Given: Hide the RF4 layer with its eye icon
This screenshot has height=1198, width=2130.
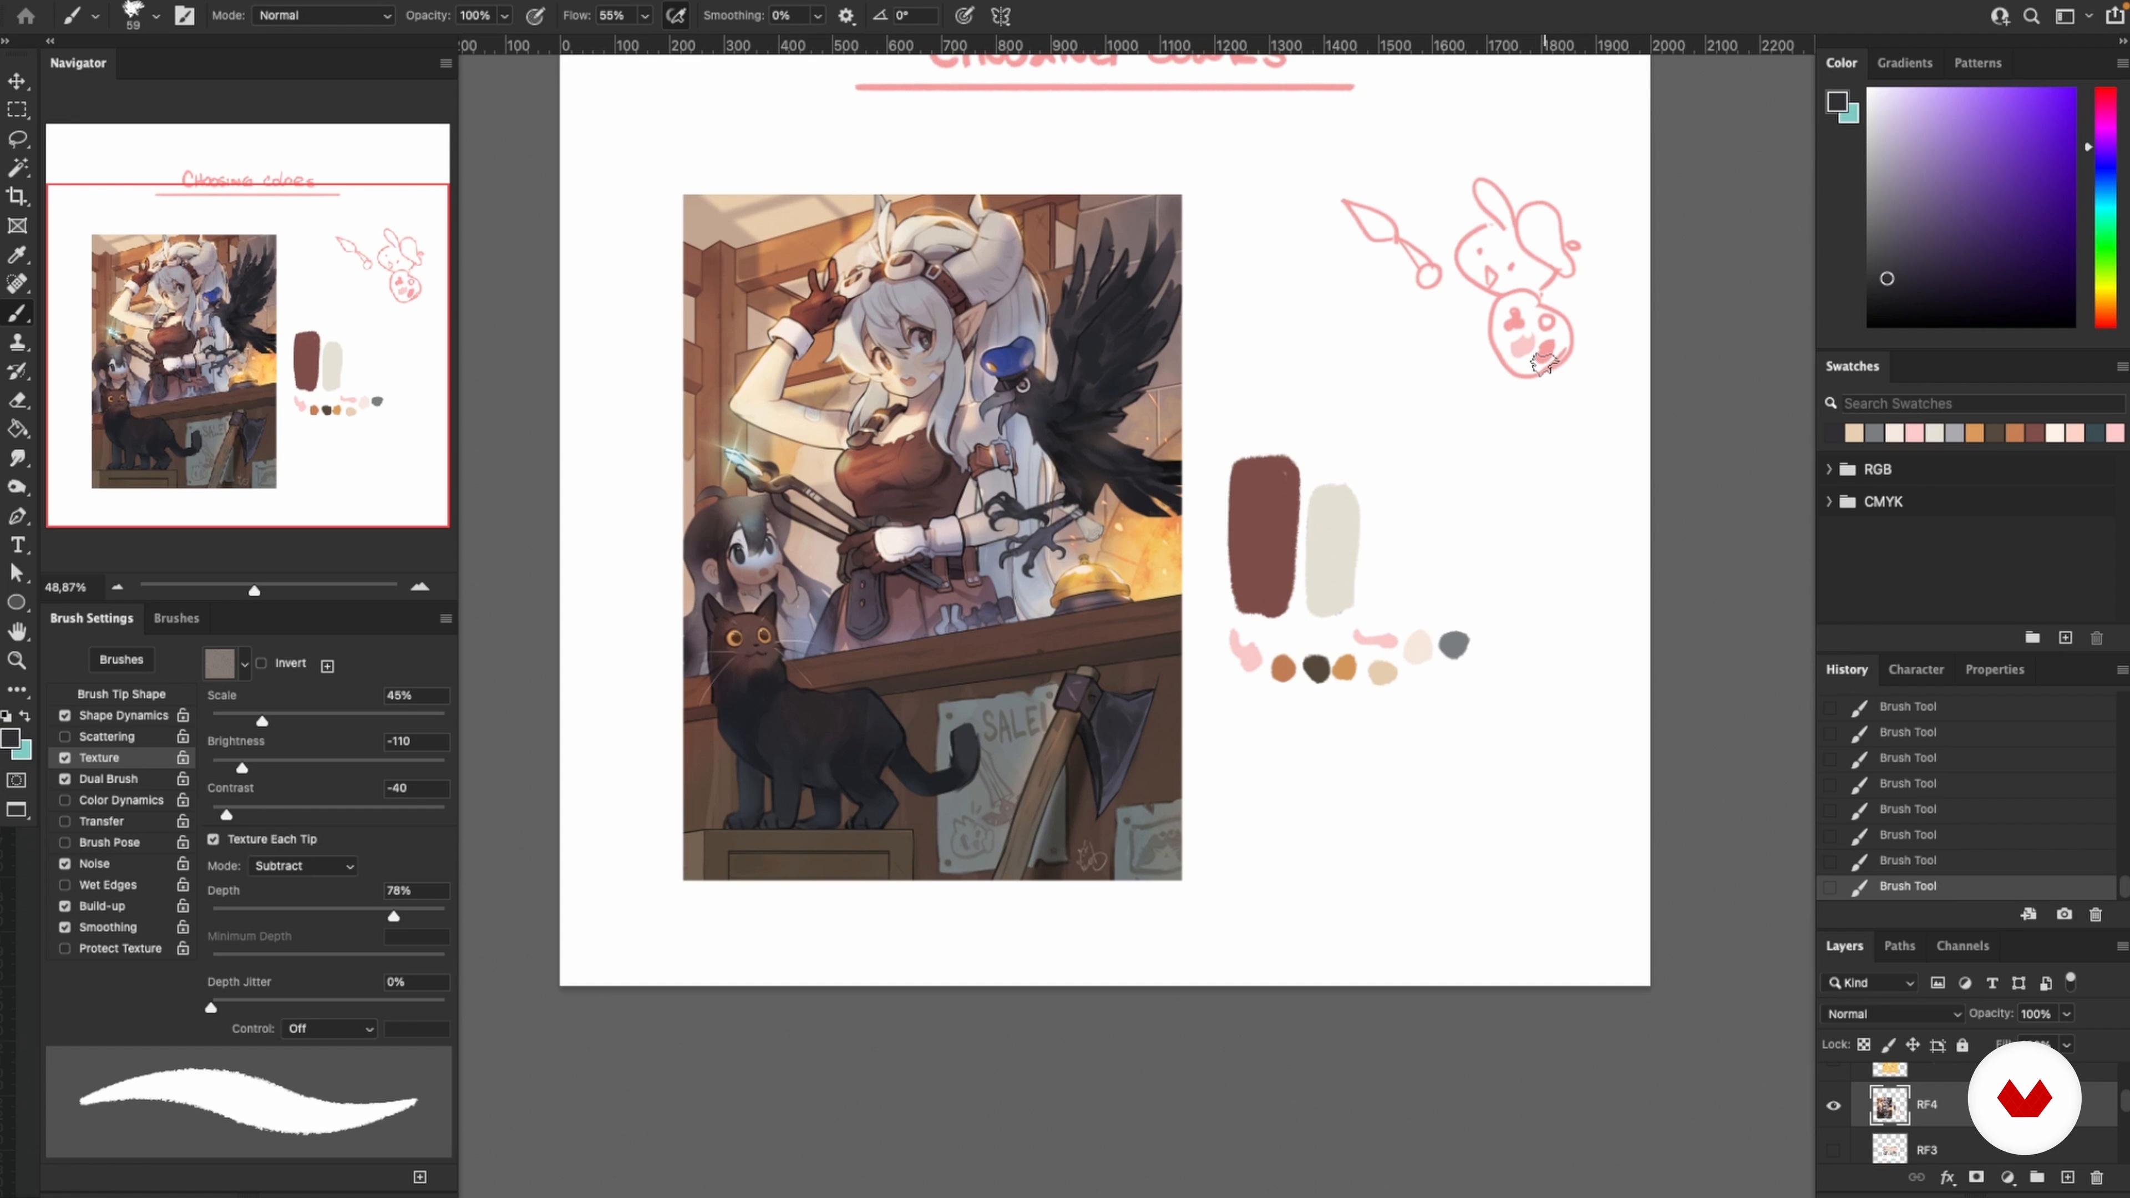Looking at the screenshot, I should 1833,1105.
